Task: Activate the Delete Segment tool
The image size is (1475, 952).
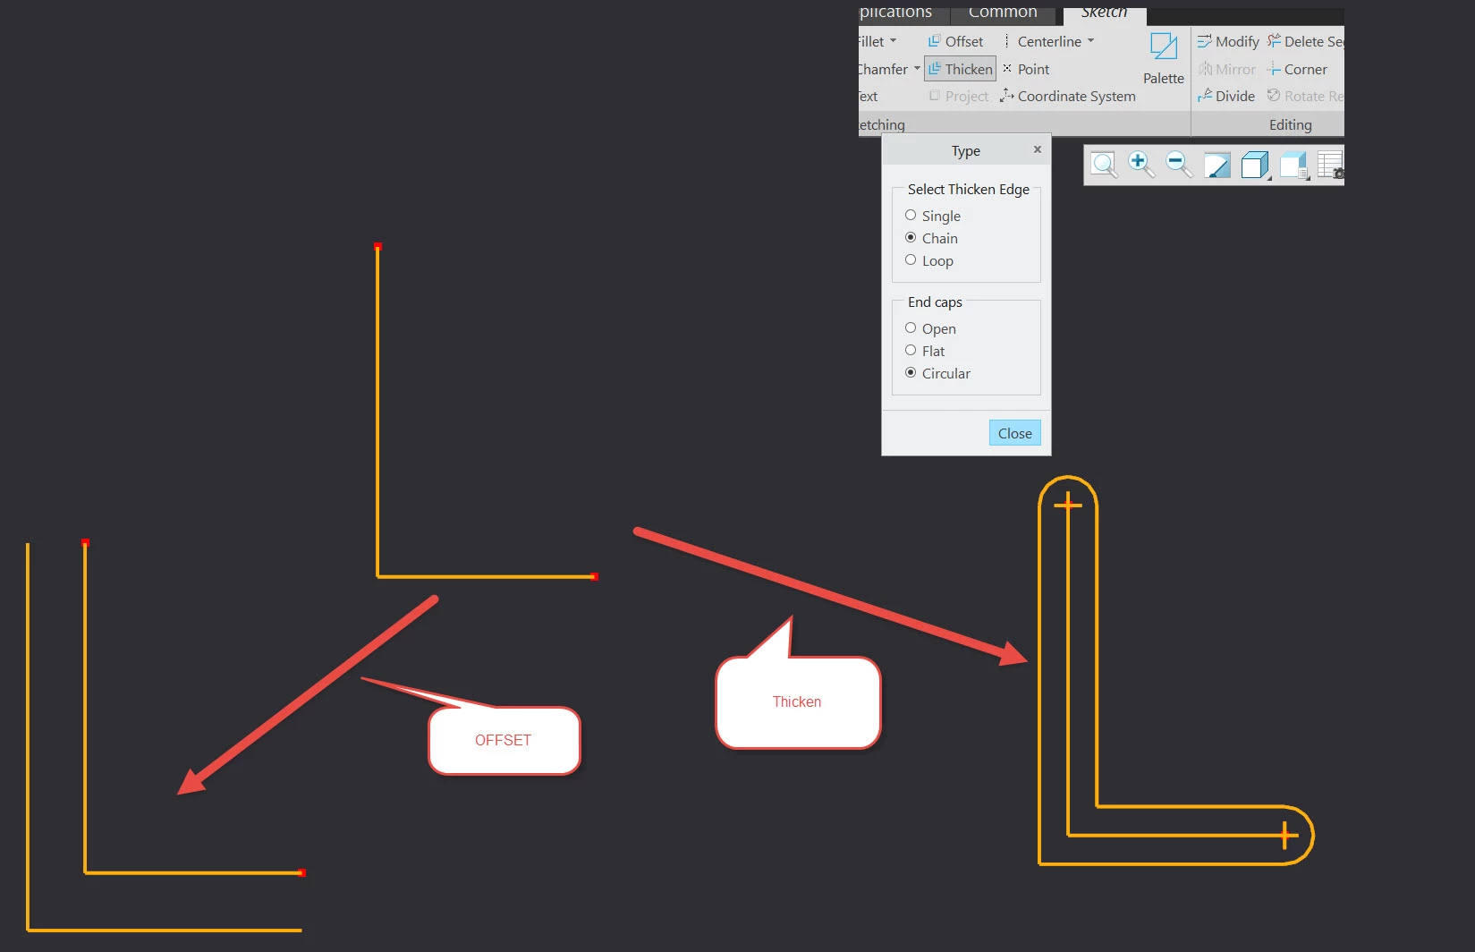Action: tap(1305, 41)
